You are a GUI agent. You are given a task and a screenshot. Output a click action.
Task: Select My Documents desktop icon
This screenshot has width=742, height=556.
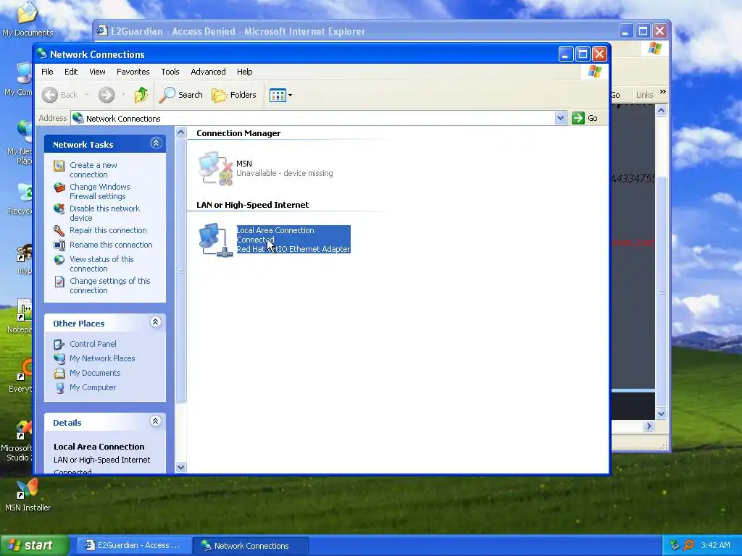28,19
